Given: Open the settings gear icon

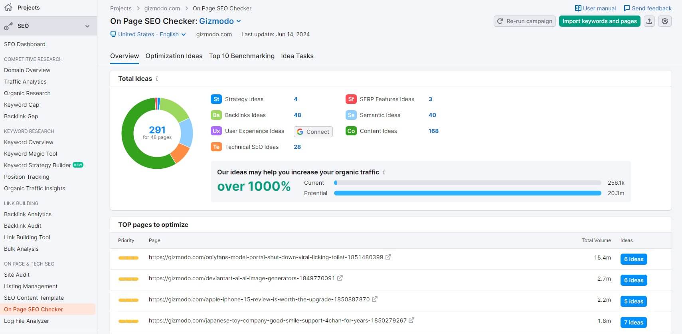Looking at the screenshot, I should point(665,21).
